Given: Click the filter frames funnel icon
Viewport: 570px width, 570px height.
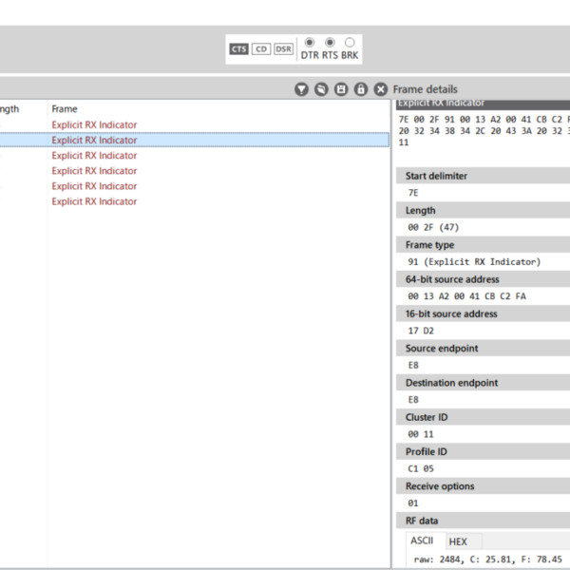Looking at the screenshot, I should tap(301, 89).
